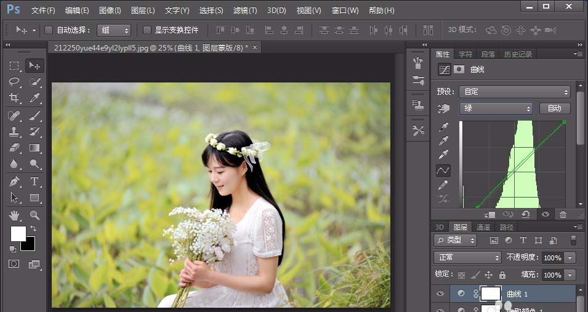
Task: Select the Quick Selection tool
Action: pos(34,81)
